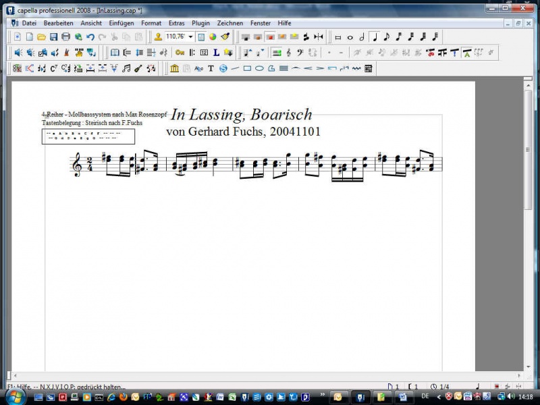The image size is (540, 405).
Task: Toggle the half note value
Action: [x=362, y=36]
